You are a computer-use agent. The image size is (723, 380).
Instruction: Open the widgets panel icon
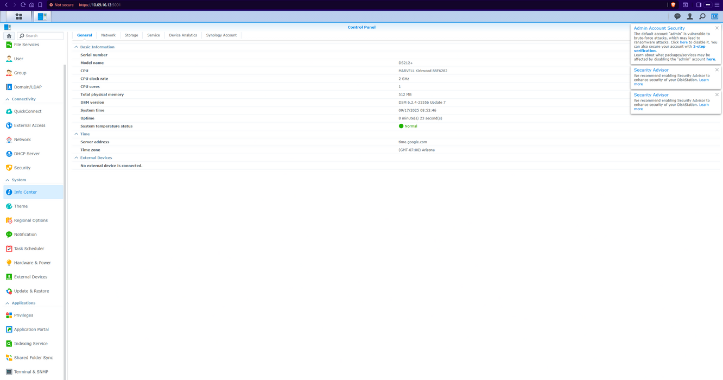coord(715,16)
